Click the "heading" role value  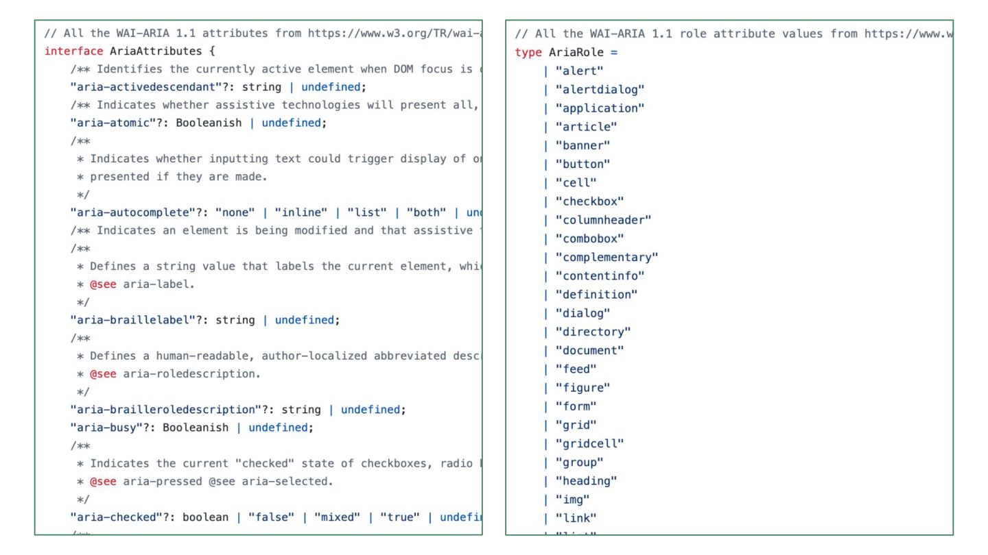[586, 481]
